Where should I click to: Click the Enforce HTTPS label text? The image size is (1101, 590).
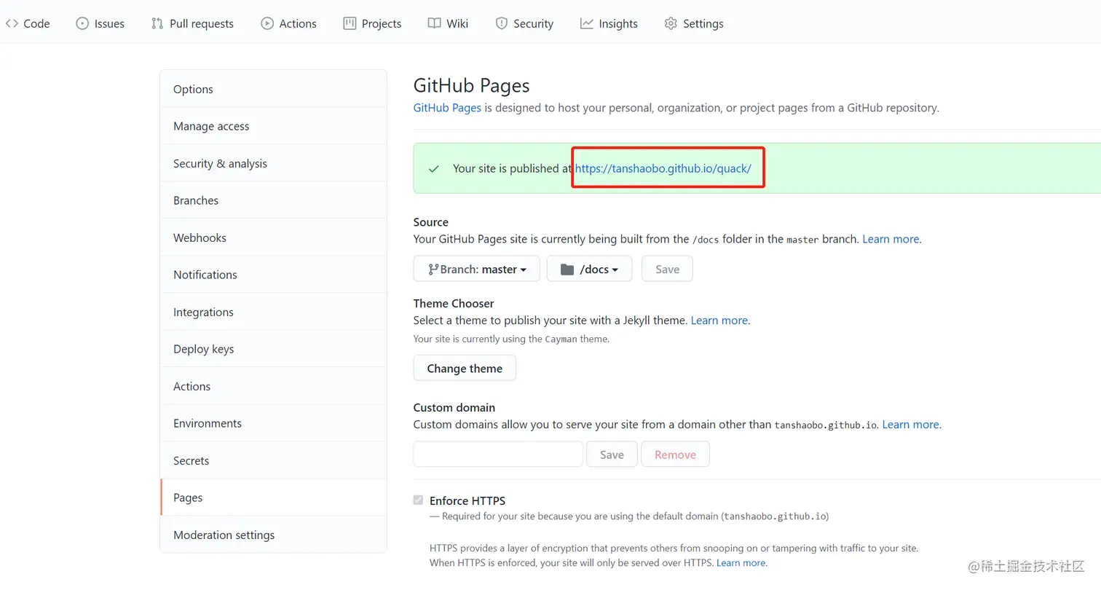[467, 500]
